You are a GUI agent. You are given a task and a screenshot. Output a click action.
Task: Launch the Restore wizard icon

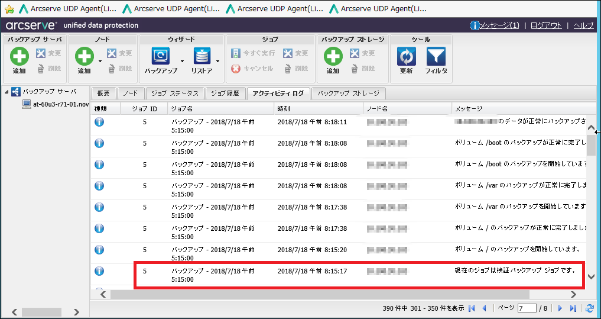coord(202,56)
